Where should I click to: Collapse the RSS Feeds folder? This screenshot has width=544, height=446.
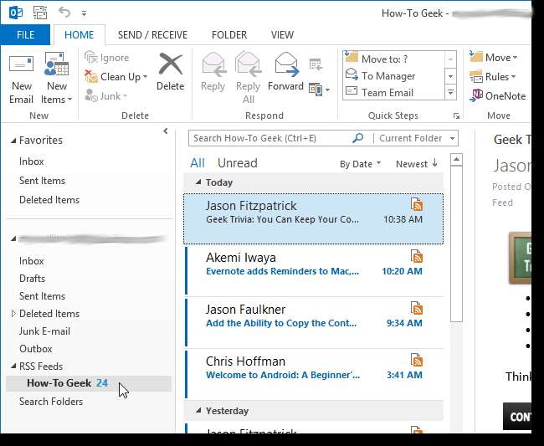click(x=13, y=367)
